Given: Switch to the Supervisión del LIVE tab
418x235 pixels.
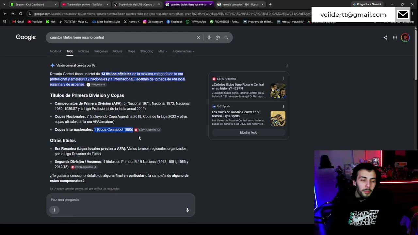Looking at the screenshot, I should 137,5.
